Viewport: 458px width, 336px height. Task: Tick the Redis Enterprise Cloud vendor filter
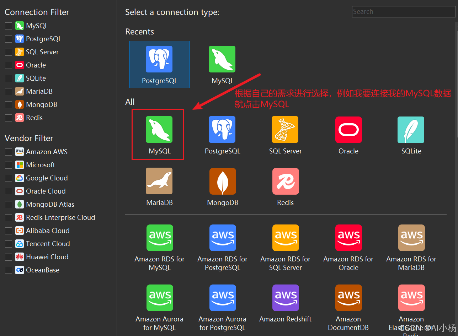click(9, 218)
